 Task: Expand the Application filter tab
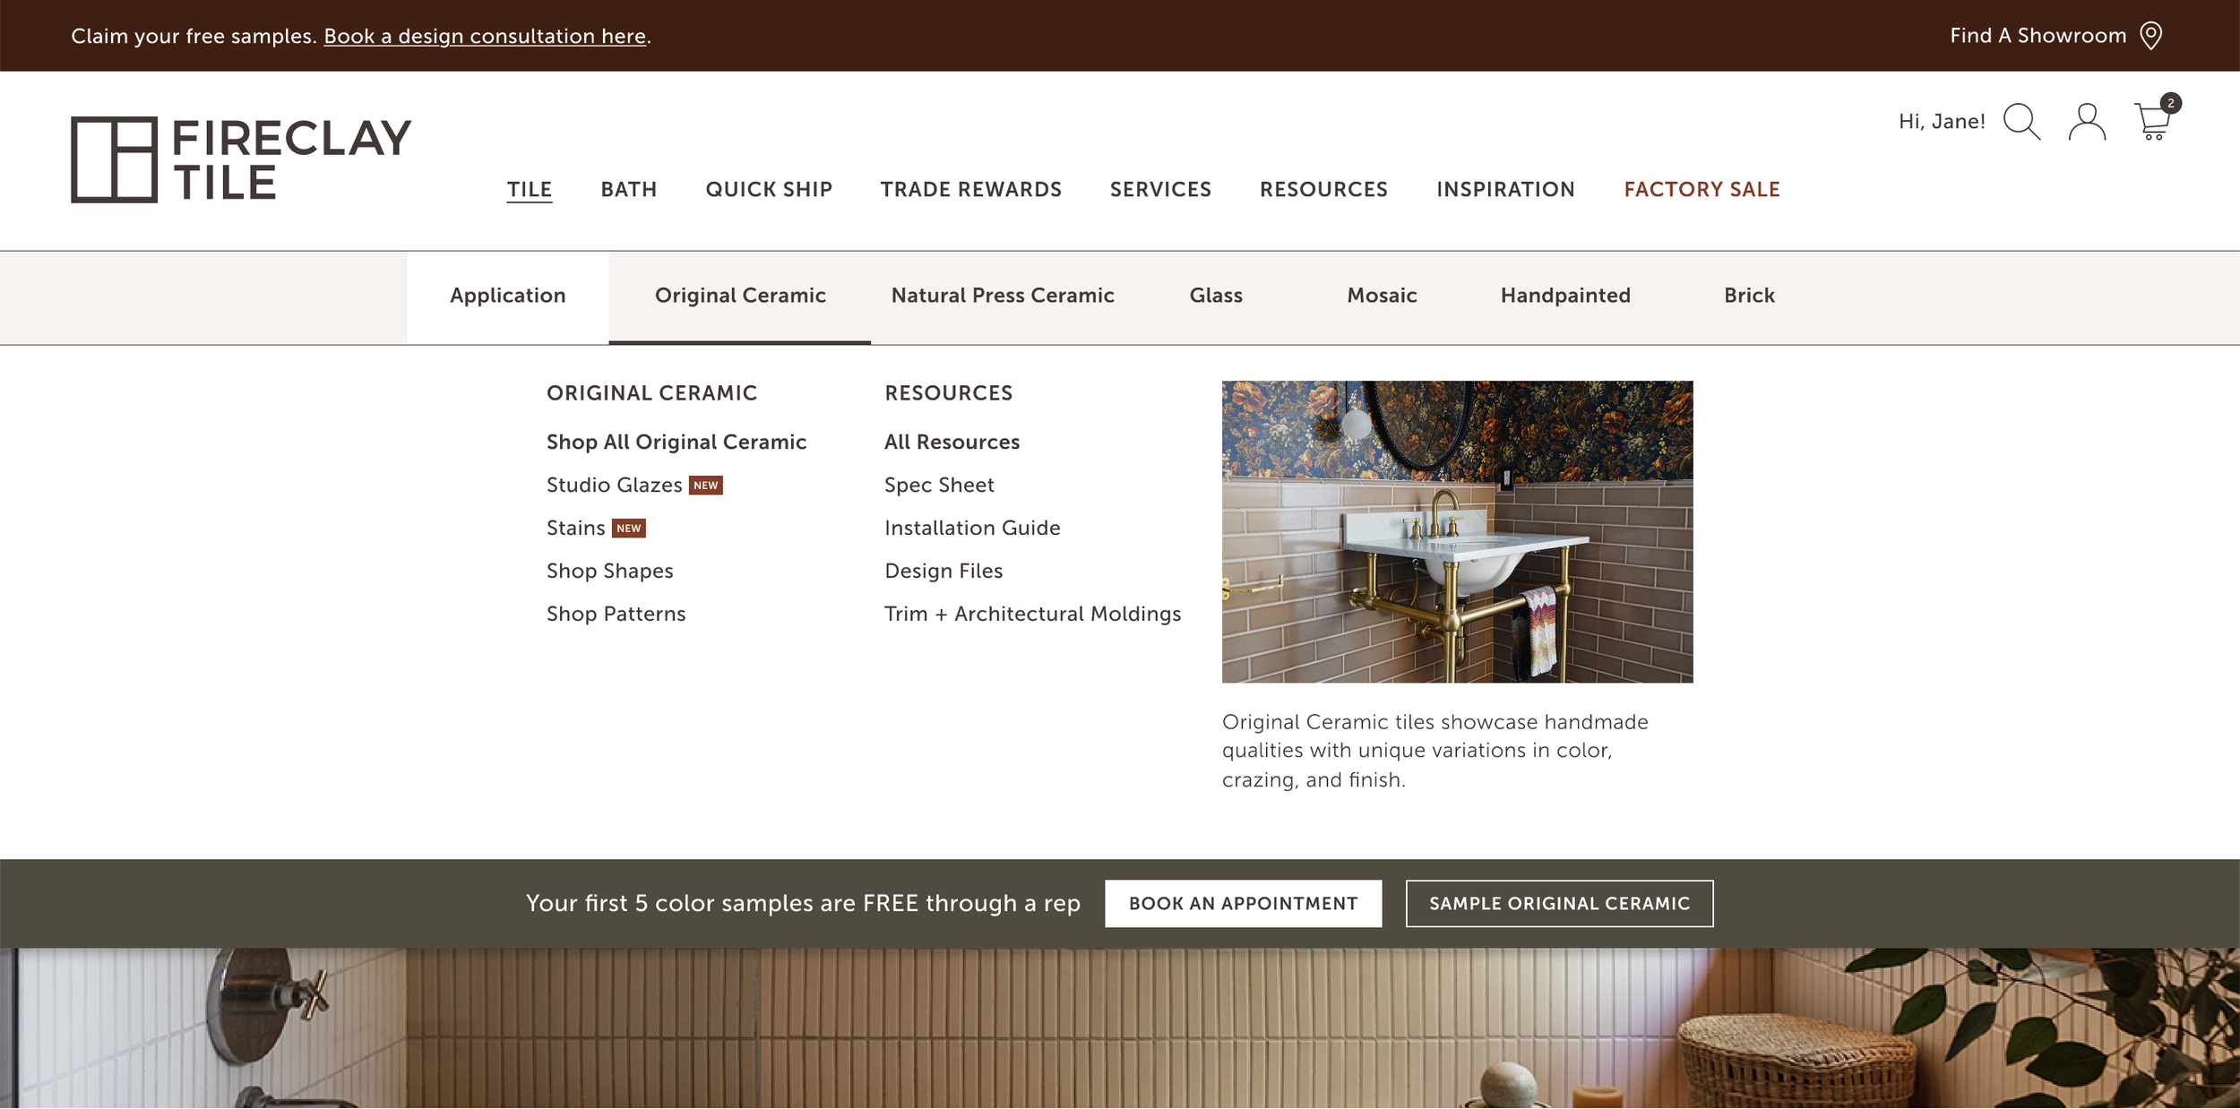[x=507, y=296]
